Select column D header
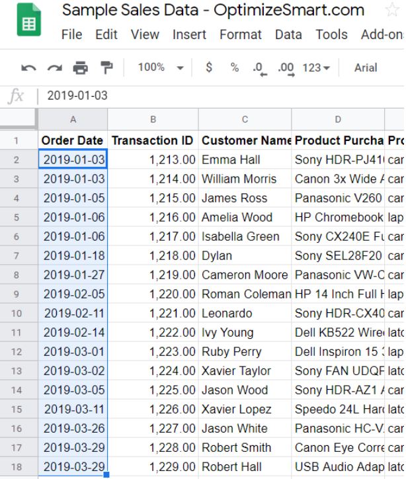This screenshot has width=406, height=479. coord(338,119)
